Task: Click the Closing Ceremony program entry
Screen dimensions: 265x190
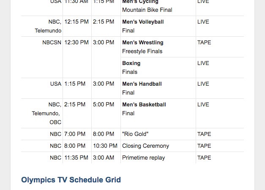Action: (x=145, y=146)
